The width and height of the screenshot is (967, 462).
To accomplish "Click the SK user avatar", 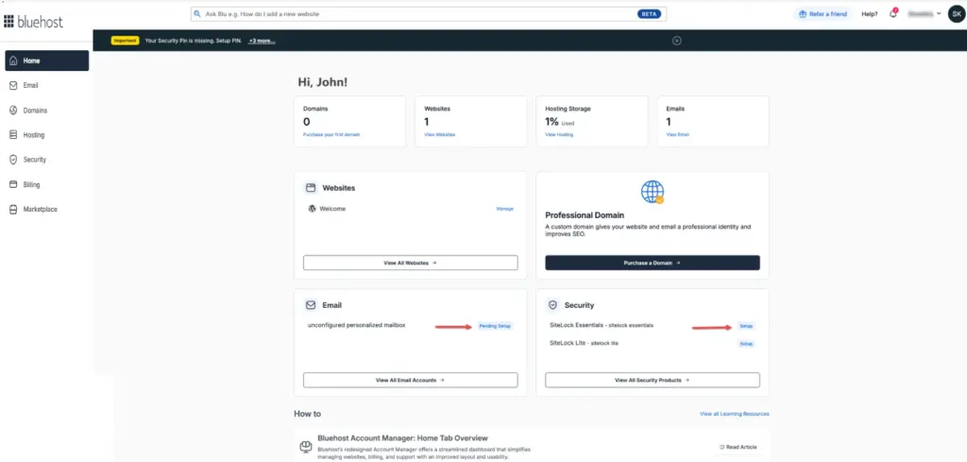I will click(x=956, y=14).
